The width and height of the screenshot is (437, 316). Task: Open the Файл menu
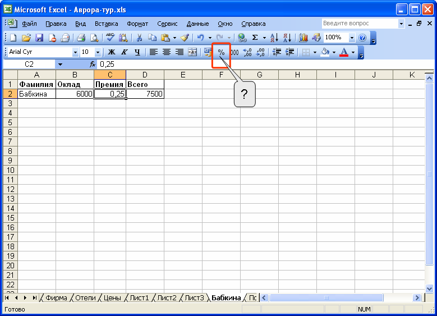(29, 24)
